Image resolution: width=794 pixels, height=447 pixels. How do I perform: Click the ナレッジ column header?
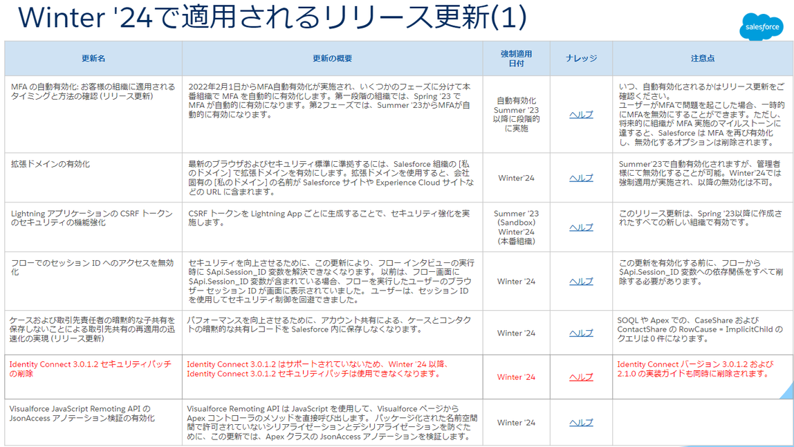pyautogui.click(x=581, y=58)
